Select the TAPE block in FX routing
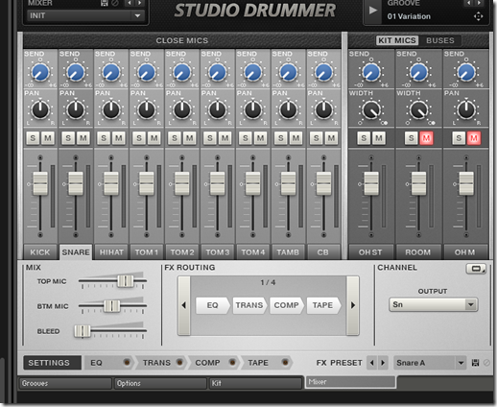 point(323,305)
